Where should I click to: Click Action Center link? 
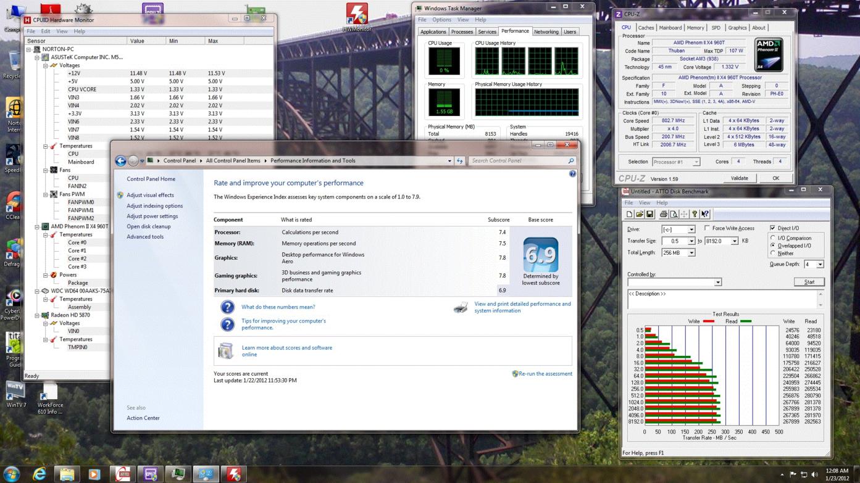pos(143,418)
